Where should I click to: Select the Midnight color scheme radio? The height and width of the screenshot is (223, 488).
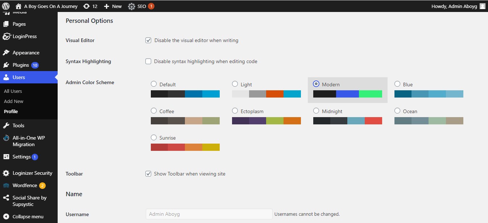click(316, 111)
